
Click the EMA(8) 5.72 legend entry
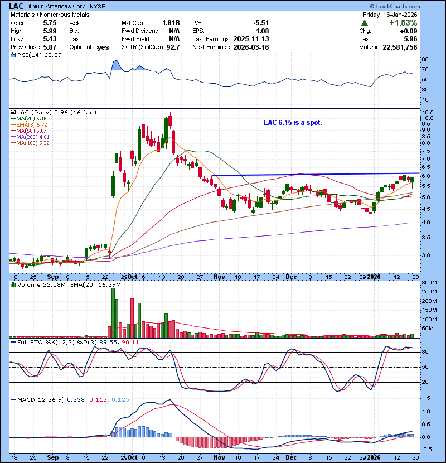click(29, 125)
